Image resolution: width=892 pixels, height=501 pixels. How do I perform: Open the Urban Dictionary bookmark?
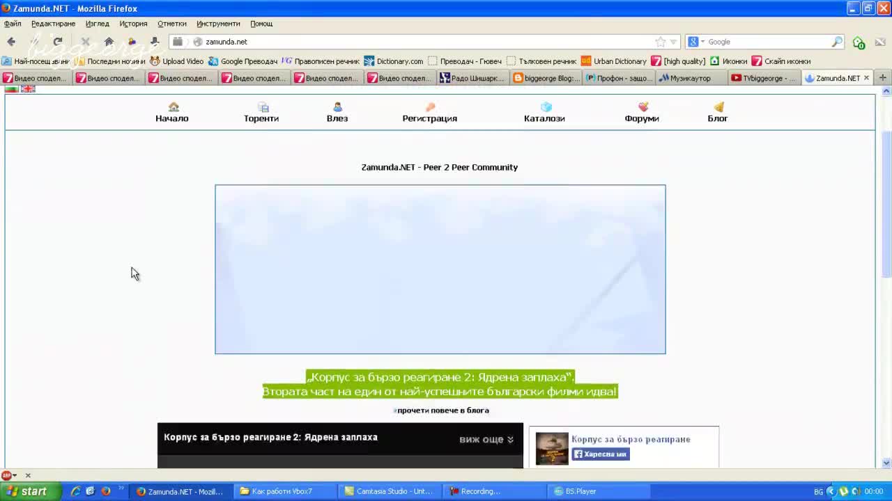pyautogui.click(x=614, y=61)
